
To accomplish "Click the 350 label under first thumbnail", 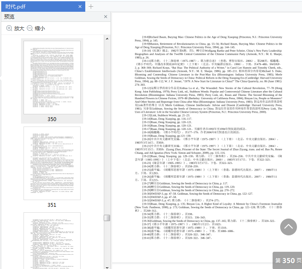I will coord(52,119).
